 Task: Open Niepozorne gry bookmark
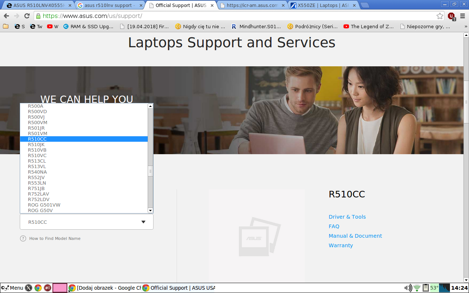(425, 26)
